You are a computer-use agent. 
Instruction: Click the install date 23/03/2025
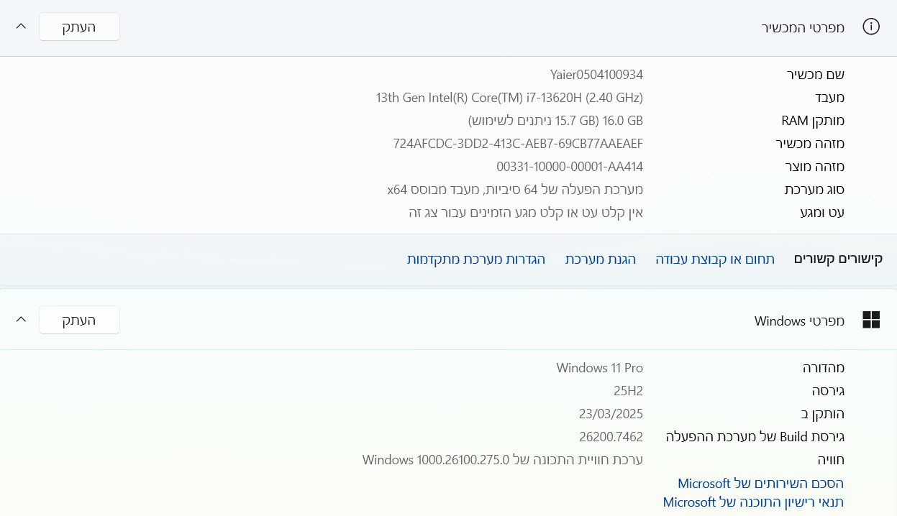(611, 414)
